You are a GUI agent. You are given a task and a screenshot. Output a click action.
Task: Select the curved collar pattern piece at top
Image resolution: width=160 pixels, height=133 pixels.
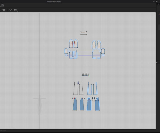pos(84,32)
